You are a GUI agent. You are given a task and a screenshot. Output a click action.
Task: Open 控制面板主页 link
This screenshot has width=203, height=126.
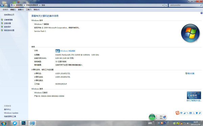(9, 15)
